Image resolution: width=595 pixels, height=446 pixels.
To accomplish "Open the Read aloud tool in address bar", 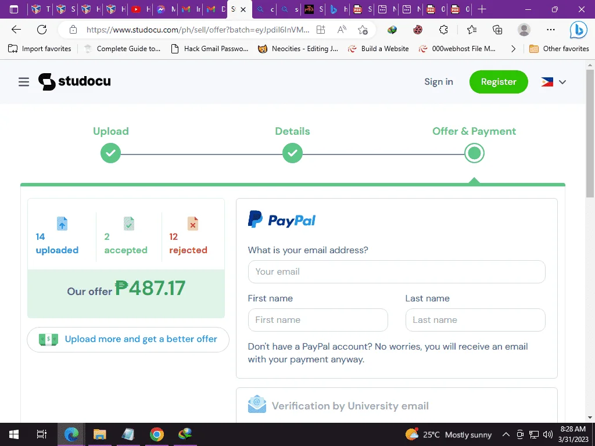I will (342, 30).
